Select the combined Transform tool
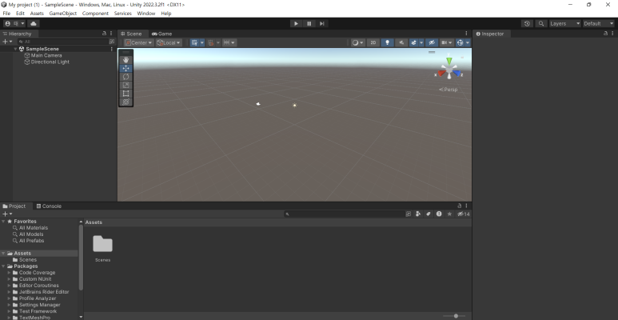The height and width of the screenshot is (320, 618). (126, 102)
